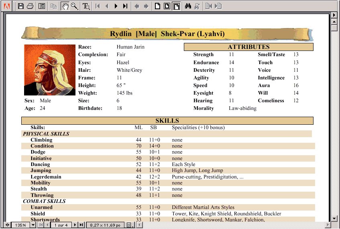
Task: Click the Adobe Acrobat logo icon
Action: 7,6
